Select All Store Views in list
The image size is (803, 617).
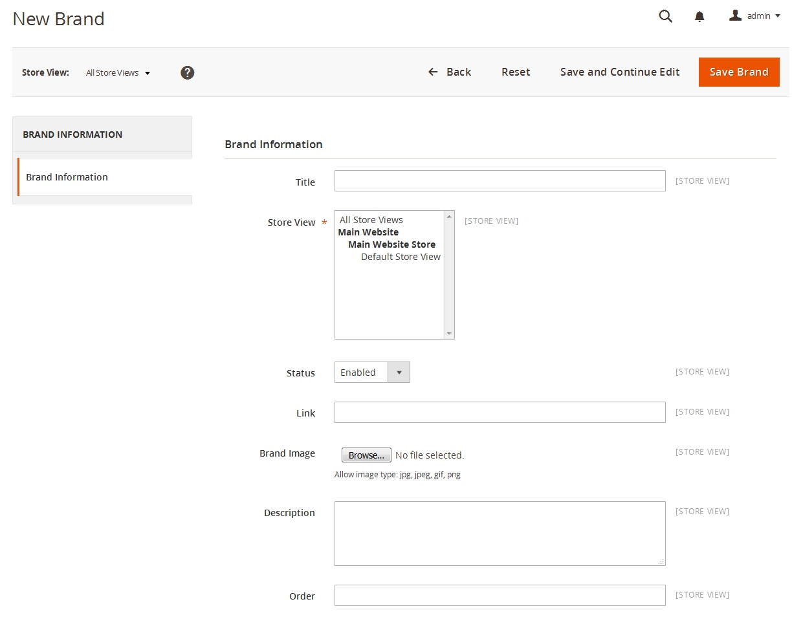point(371,220)
